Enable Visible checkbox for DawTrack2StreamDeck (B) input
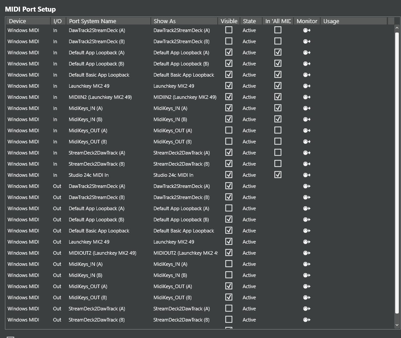The width and height of the screenshot is (401, 338). click(229, 41)
